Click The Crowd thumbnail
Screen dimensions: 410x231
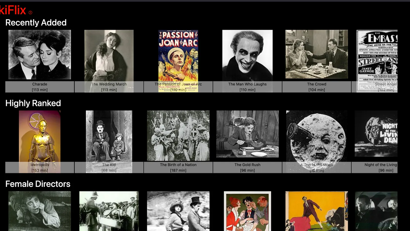316,54
